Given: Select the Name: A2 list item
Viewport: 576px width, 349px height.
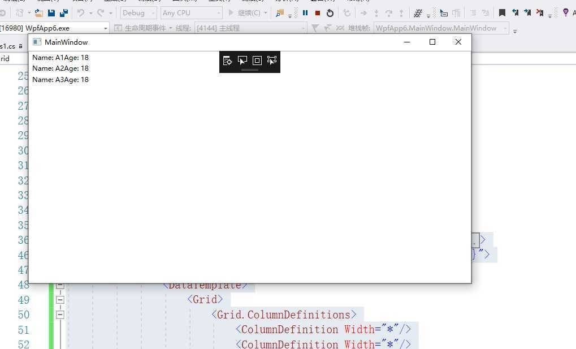Looking at the screenshot, I should [60, 68].
